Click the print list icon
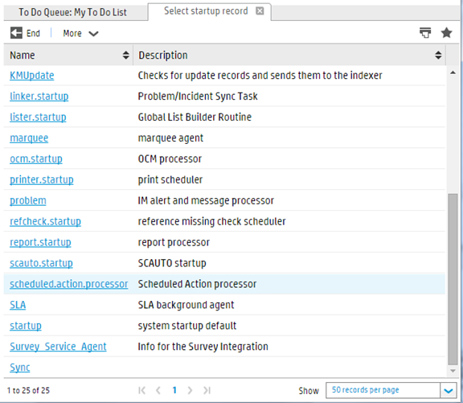 [425, 32]
